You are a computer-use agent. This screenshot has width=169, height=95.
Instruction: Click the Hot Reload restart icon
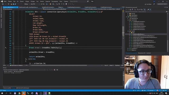(x=47, y=4)
